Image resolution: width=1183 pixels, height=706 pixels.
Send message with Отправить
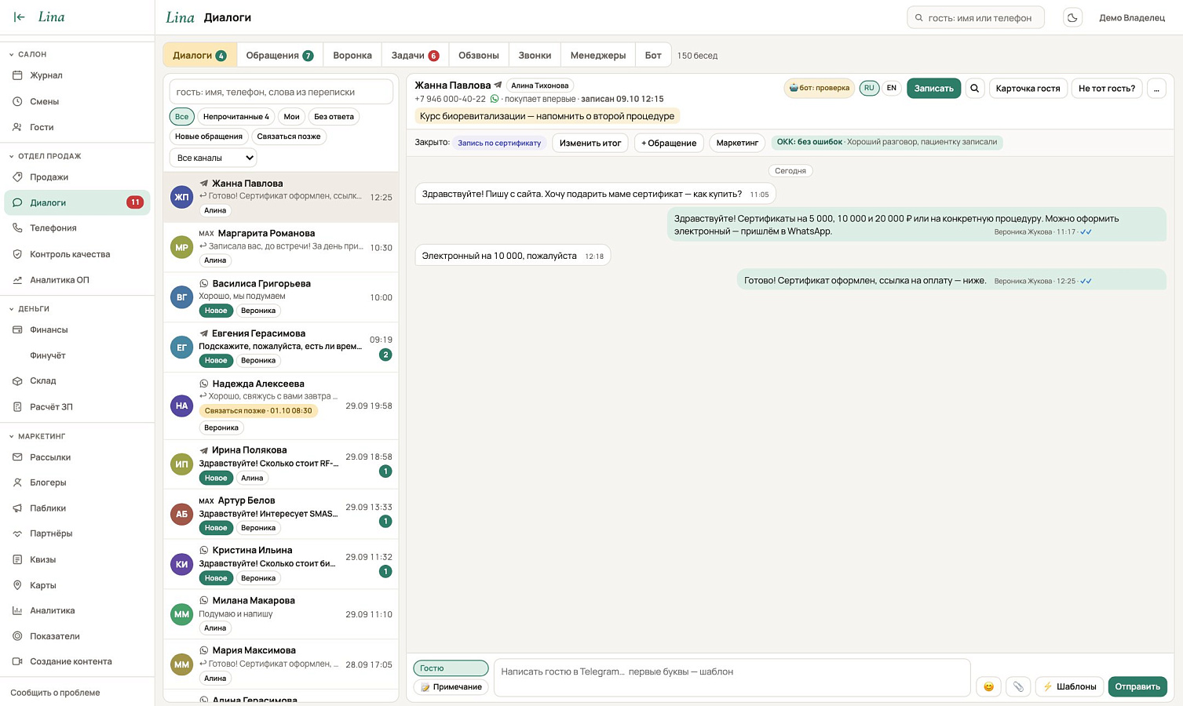pyautogui.click(x=1137, y=686)
